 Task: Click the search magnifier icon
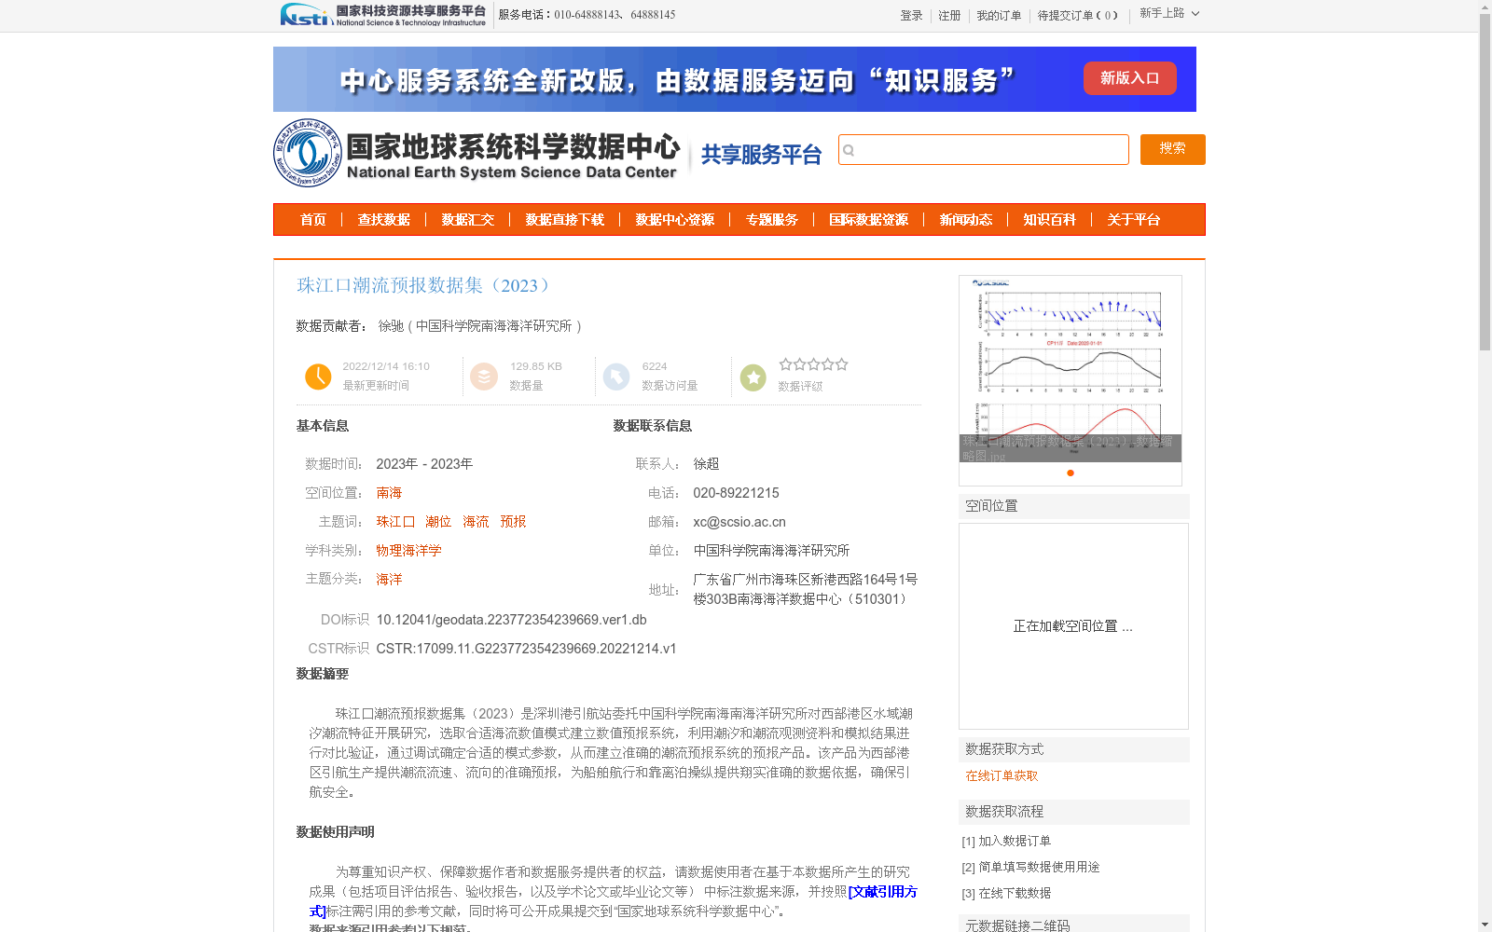pos(849,150)
